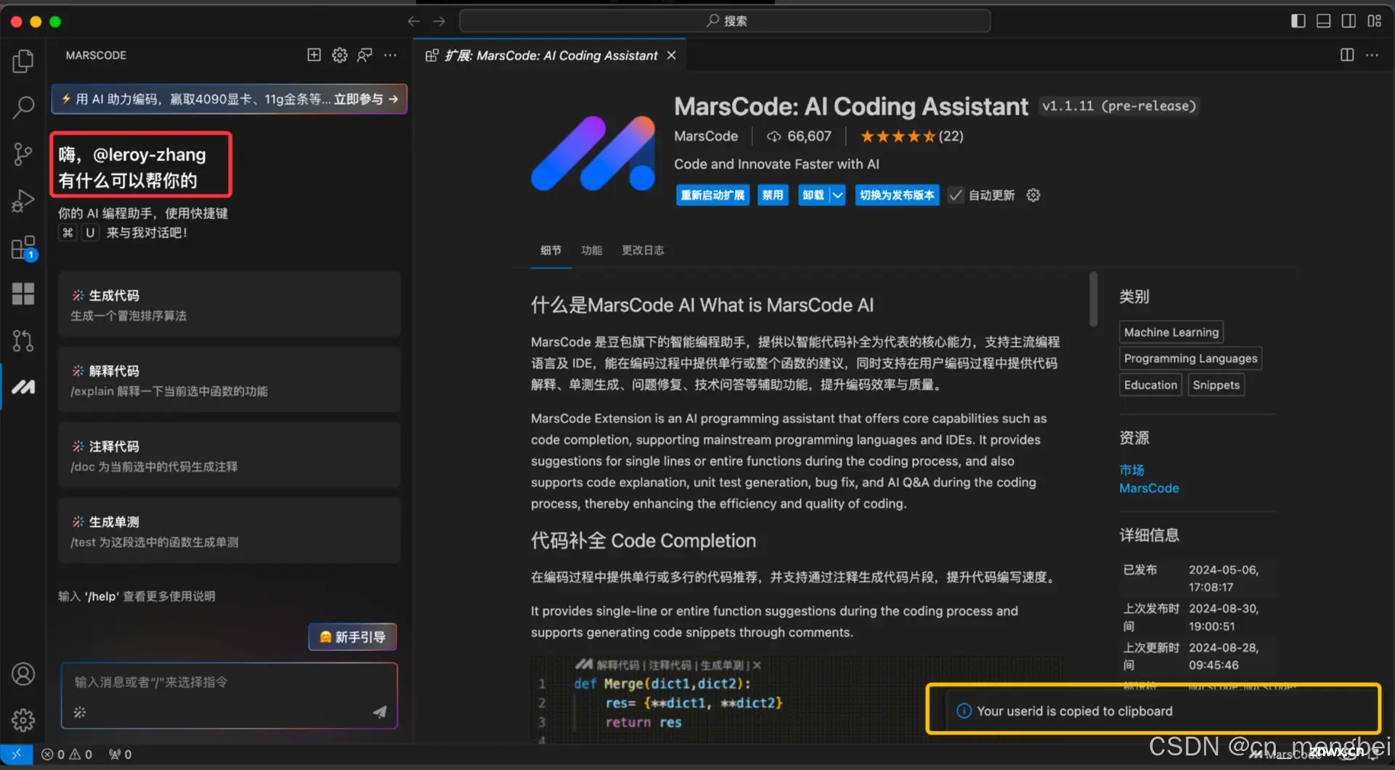Click the remote window status bar icon

point(16,754)
